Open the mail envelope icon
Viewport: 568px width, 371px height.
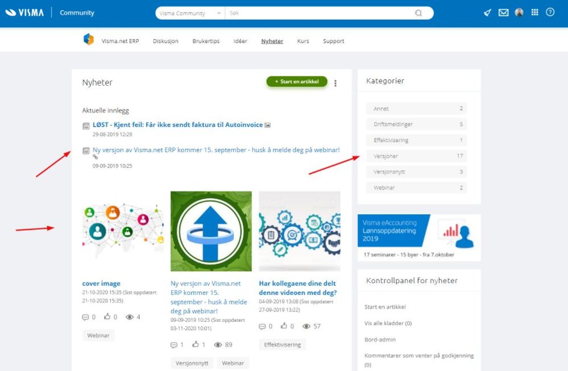(x=504, y=12)
